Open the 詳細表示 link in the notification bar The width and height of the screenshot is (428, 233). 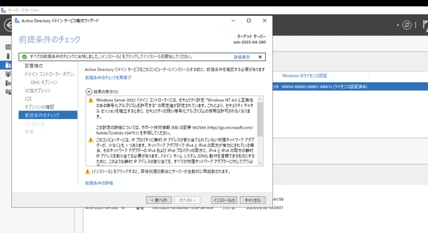242,57
